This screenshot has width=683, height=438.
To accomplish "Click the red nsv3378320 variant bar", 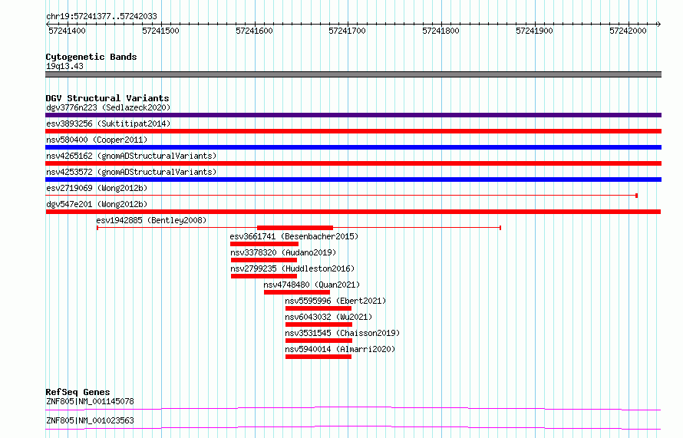I will pyautogui.click(x=264, y=260).
